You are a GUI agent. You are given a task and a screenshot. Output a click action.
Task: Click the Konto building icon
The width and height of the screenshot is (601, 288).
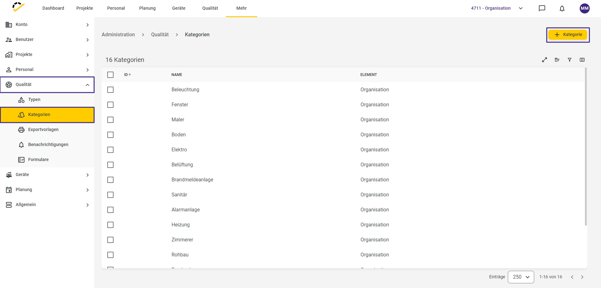tap(9, 25)
